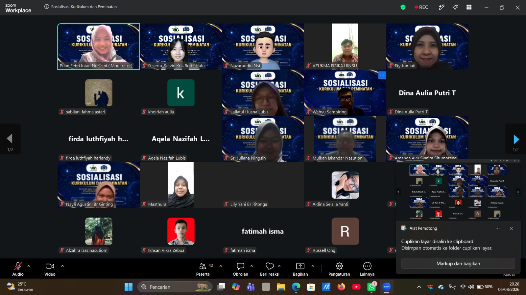The height and width of the screenshot is (295, 526).
Task: Open the Windows Start menu
Action: click(129, 287)
